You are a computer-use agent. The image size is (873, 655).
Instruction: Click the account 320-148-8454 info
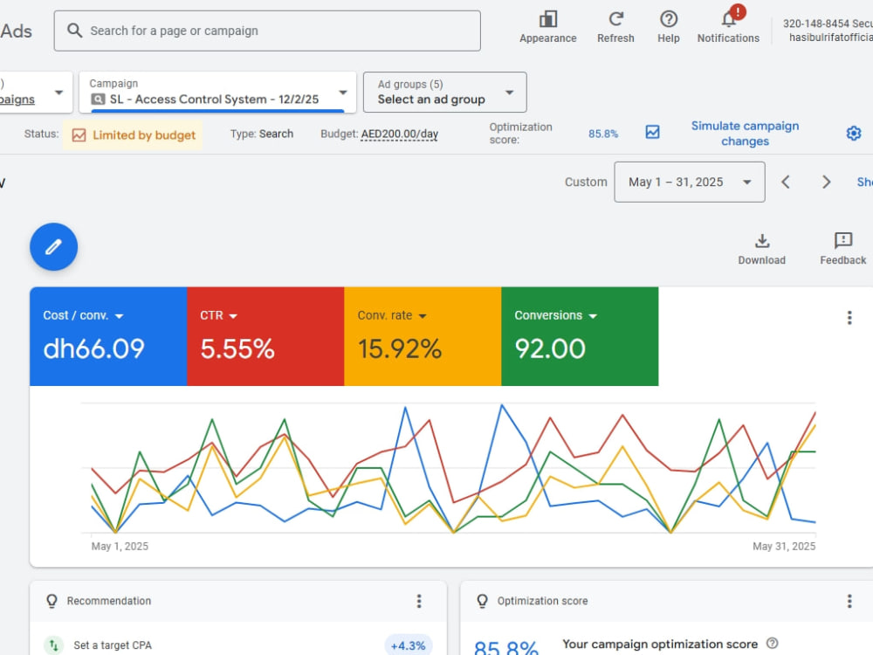[x=828, y=30]
